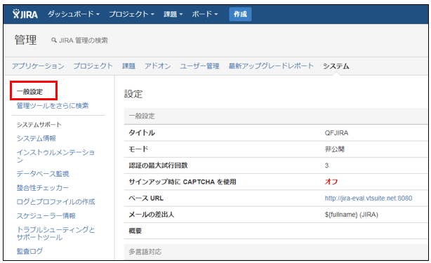
Task: Open the base URL jira-eval.vtsuite.net link
Action: (x=369, y=198)
